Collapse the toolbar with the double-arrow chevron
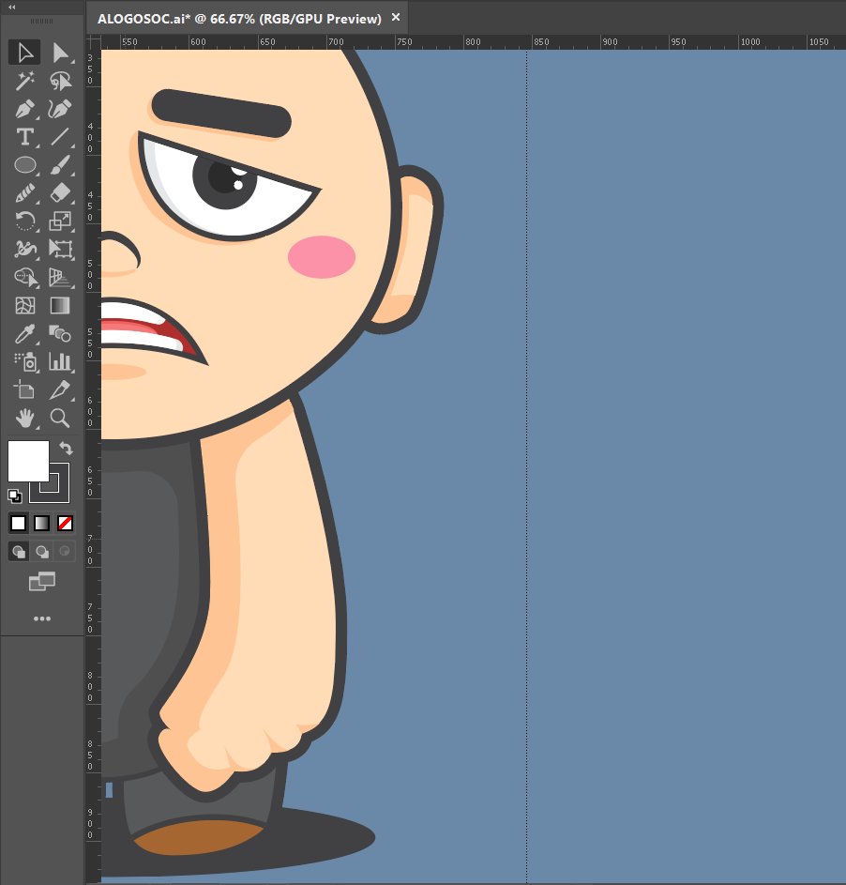 coord(9,8)
